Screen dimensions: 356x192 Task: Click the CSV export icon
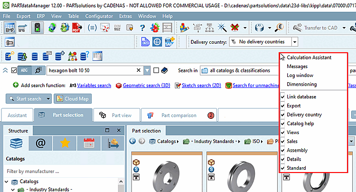click(x=145, y=42)
